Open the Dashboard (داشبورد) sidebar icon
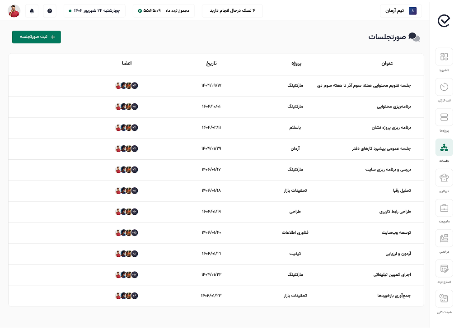 click(x=444, y=56)
